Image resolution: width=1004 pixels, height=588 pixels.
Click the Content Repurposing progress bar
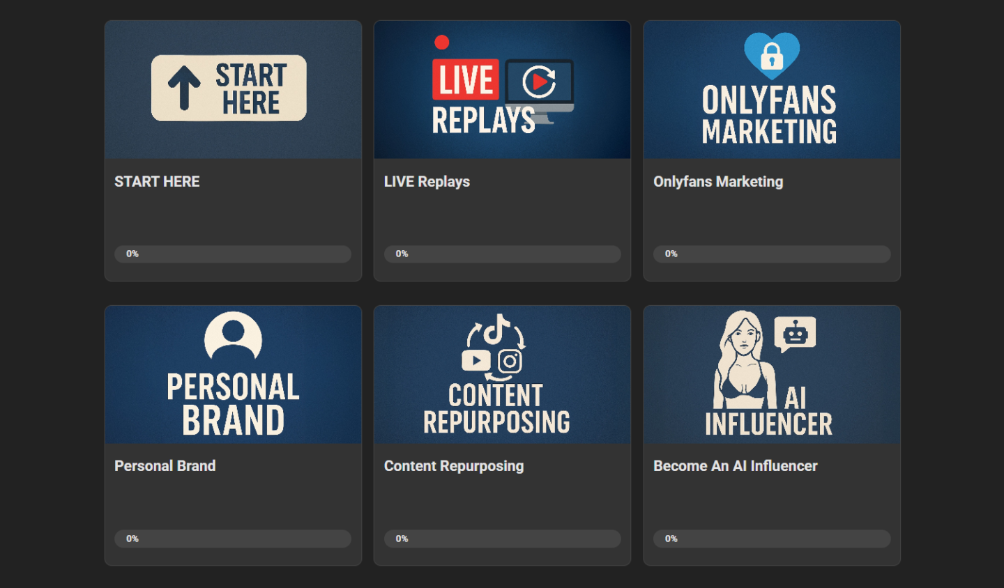pos(502,539)
